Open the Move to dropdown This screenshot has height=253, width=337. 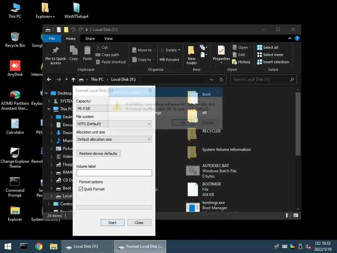click(143, 50)
